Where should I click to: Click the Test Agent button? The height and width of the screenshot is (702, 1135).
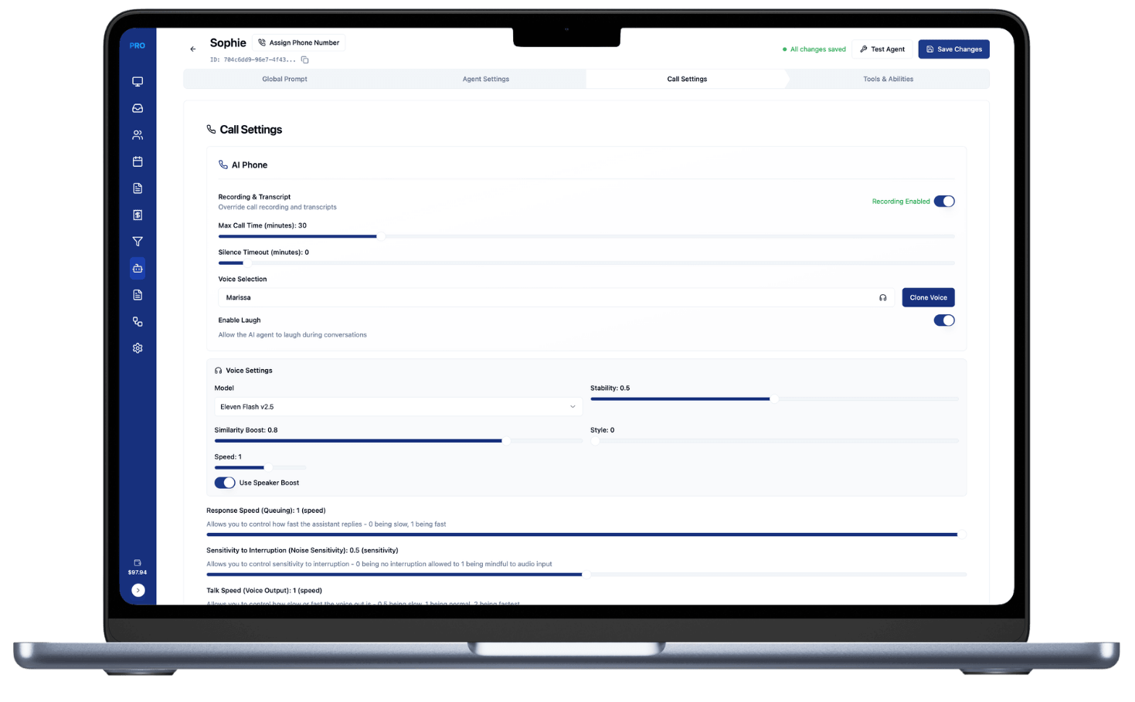pyautogui.click(x=882, y=49)
